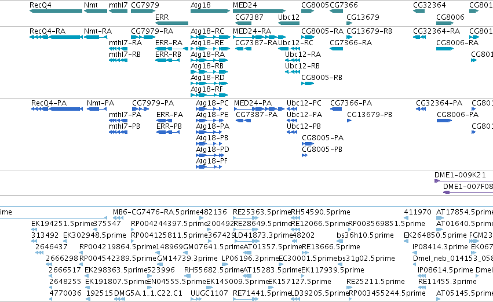Select the Nmt gene label
The height and width of the screenshot is (302, 493).
pos(91,5)
